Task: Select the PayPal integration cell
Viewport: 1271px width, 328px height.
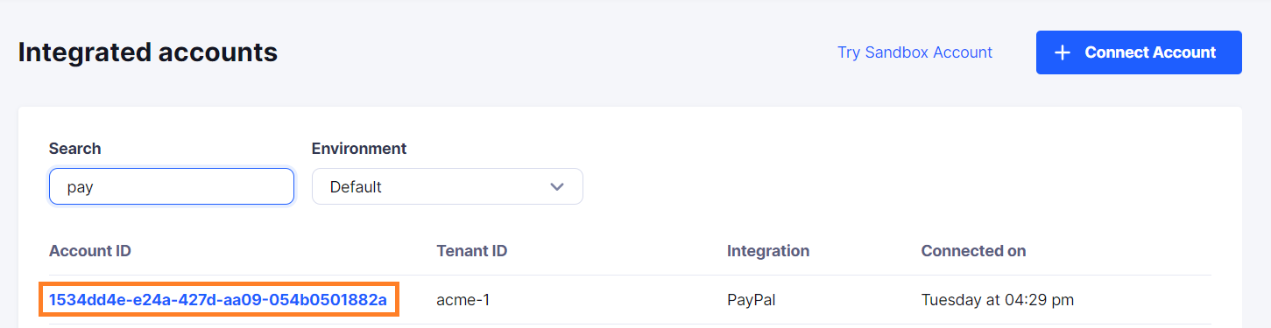Action: (x=752, y=300)
